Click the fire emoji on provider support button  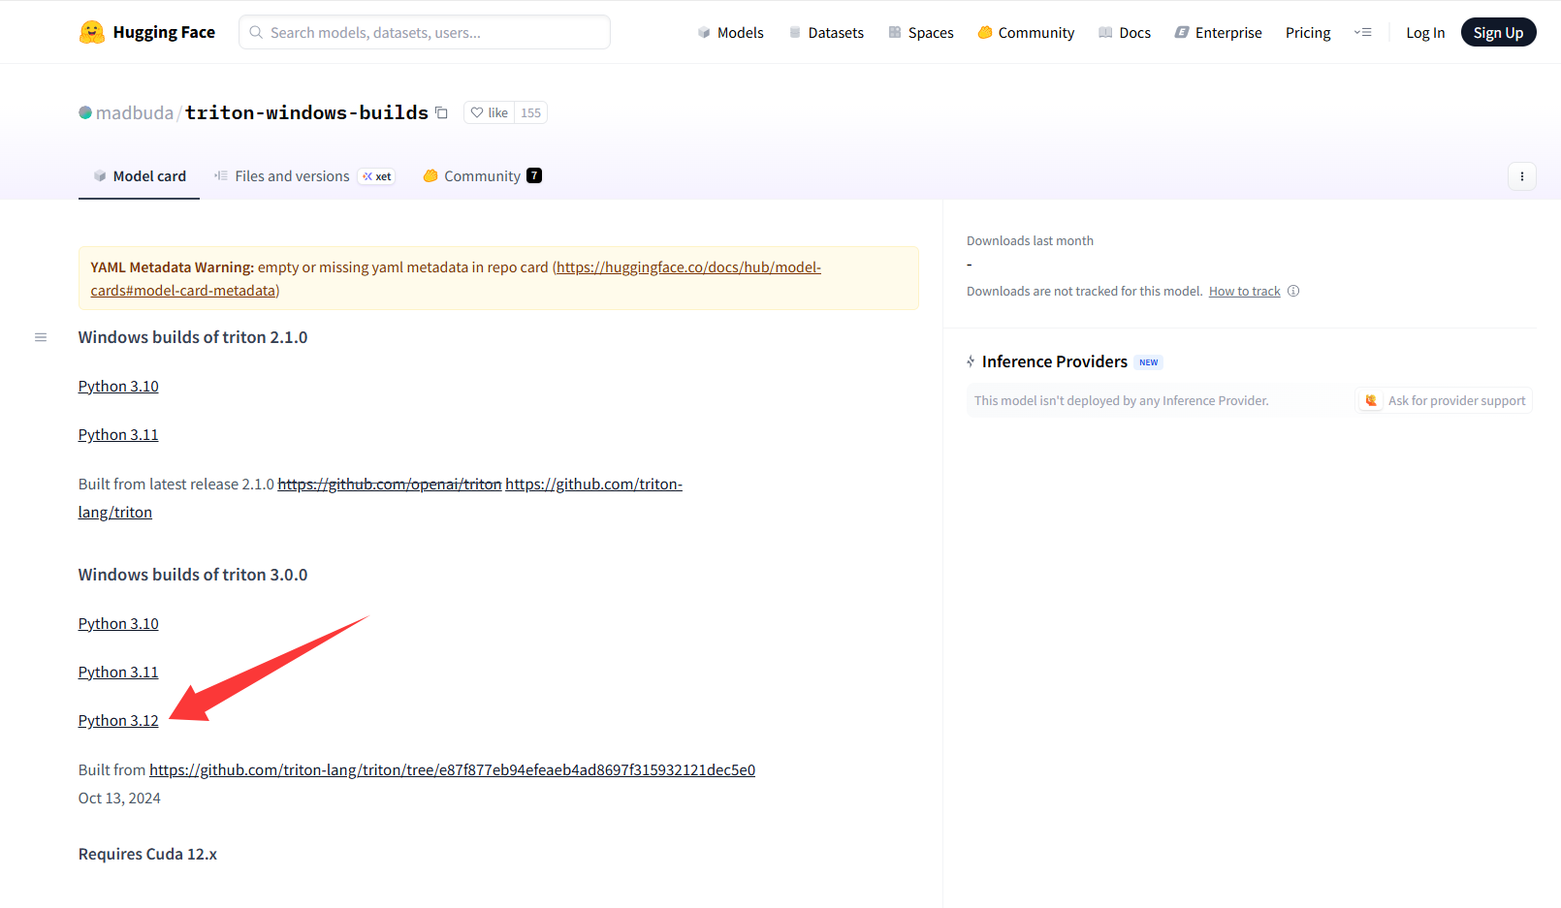[1371, 400]
